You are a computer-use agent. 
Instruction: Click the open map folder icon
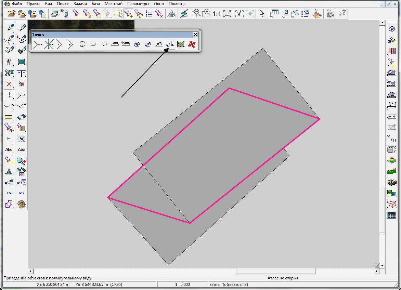tap(12, 14)
